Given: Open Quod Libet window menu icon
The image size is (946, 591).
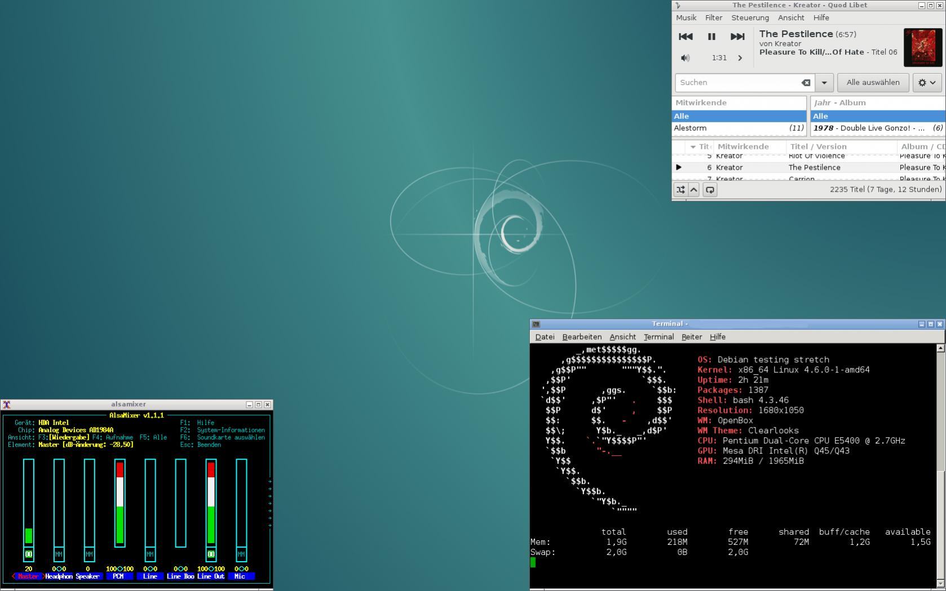Looking at the screenshot, I should [678, 5].
